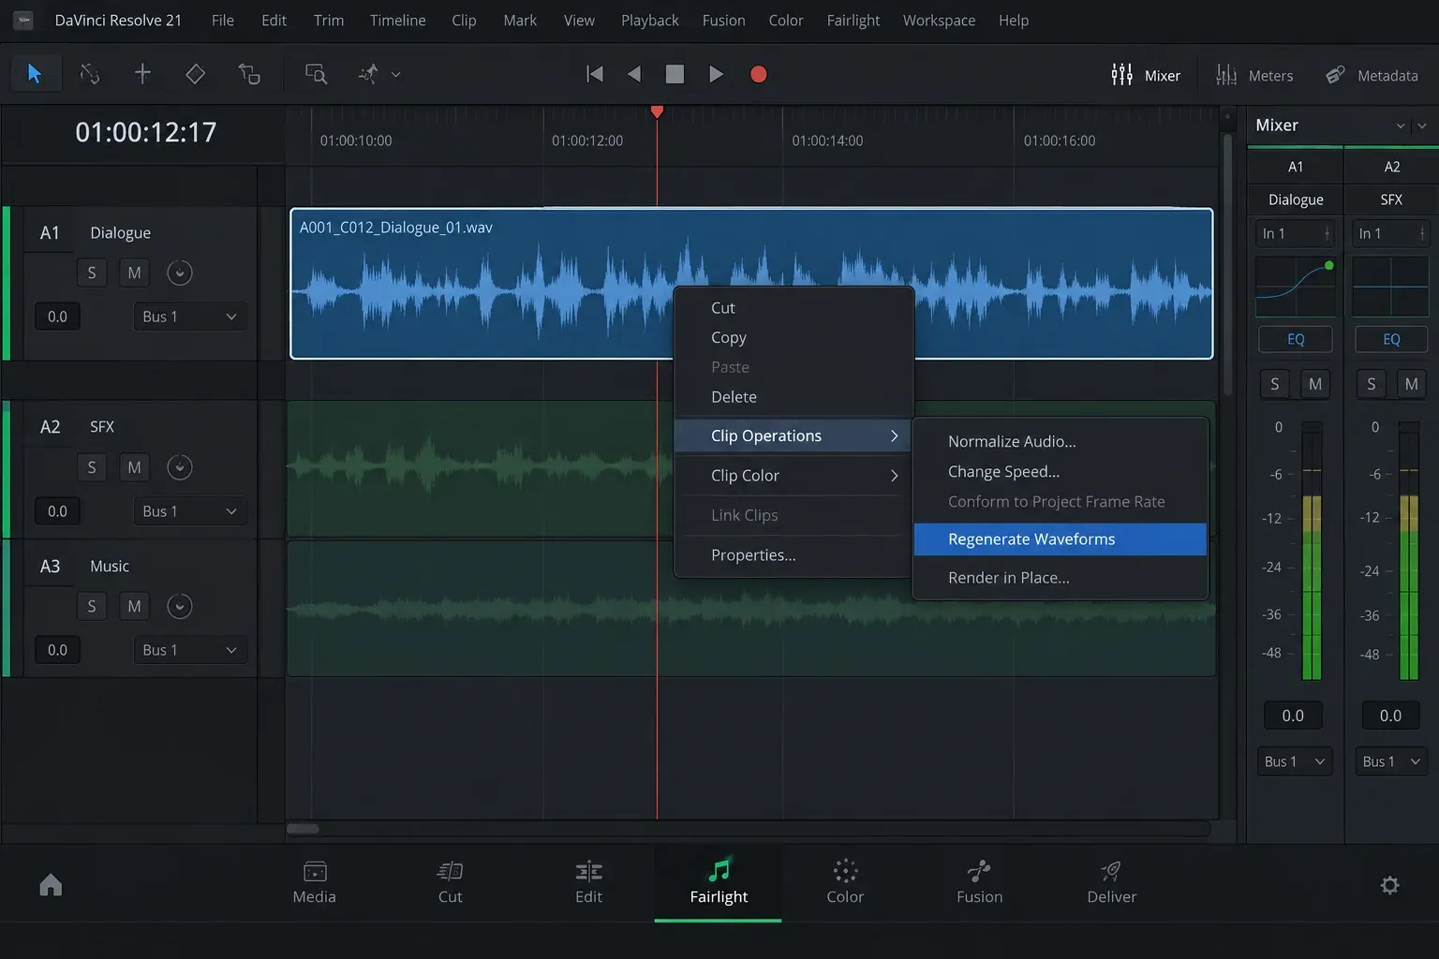This screenshot has height=959, width=1439.
Task: Expand the Clip Color submenu
Action: pos(794,476)
